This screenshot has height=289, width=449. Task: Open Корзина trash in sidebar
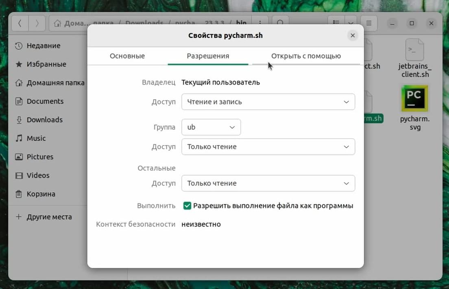point(35,194)
